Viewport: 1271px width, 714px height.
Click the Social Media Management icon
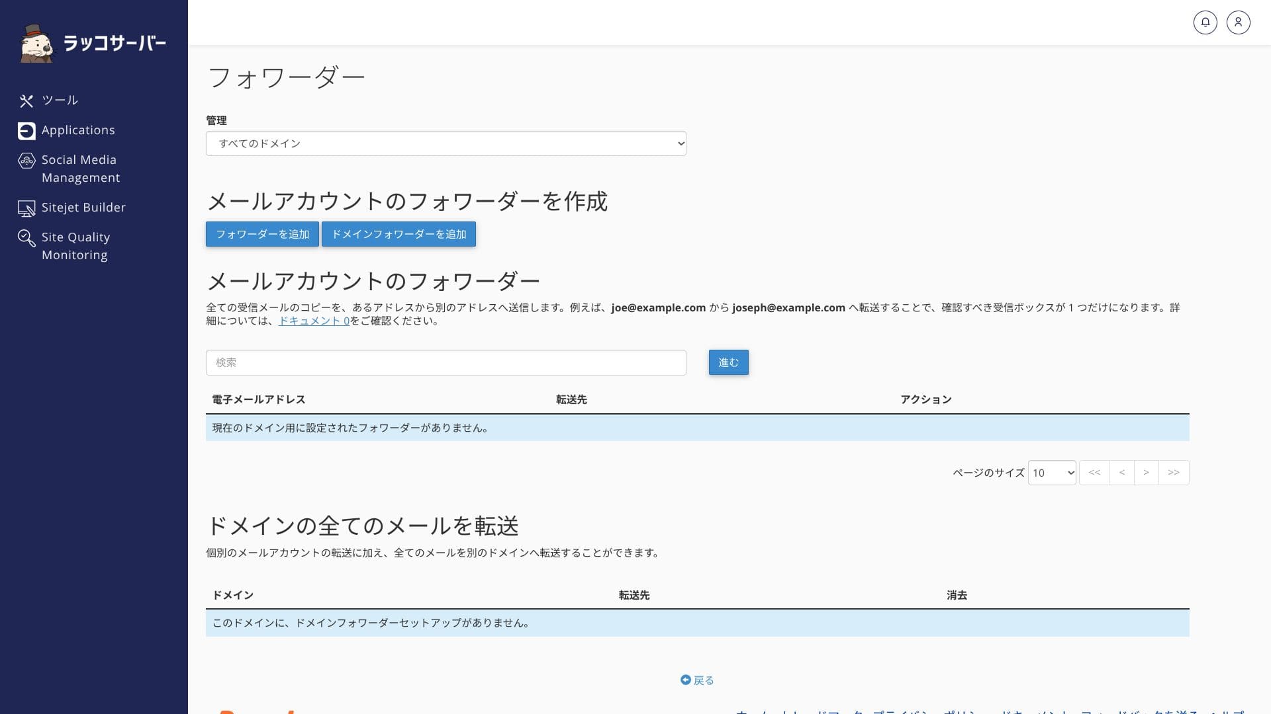[x=26, y=161]
